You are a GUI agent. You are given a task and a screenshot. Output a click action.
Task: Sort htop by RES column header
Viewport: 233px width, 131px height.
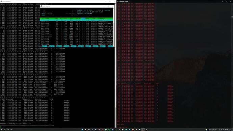coord(71,19)
